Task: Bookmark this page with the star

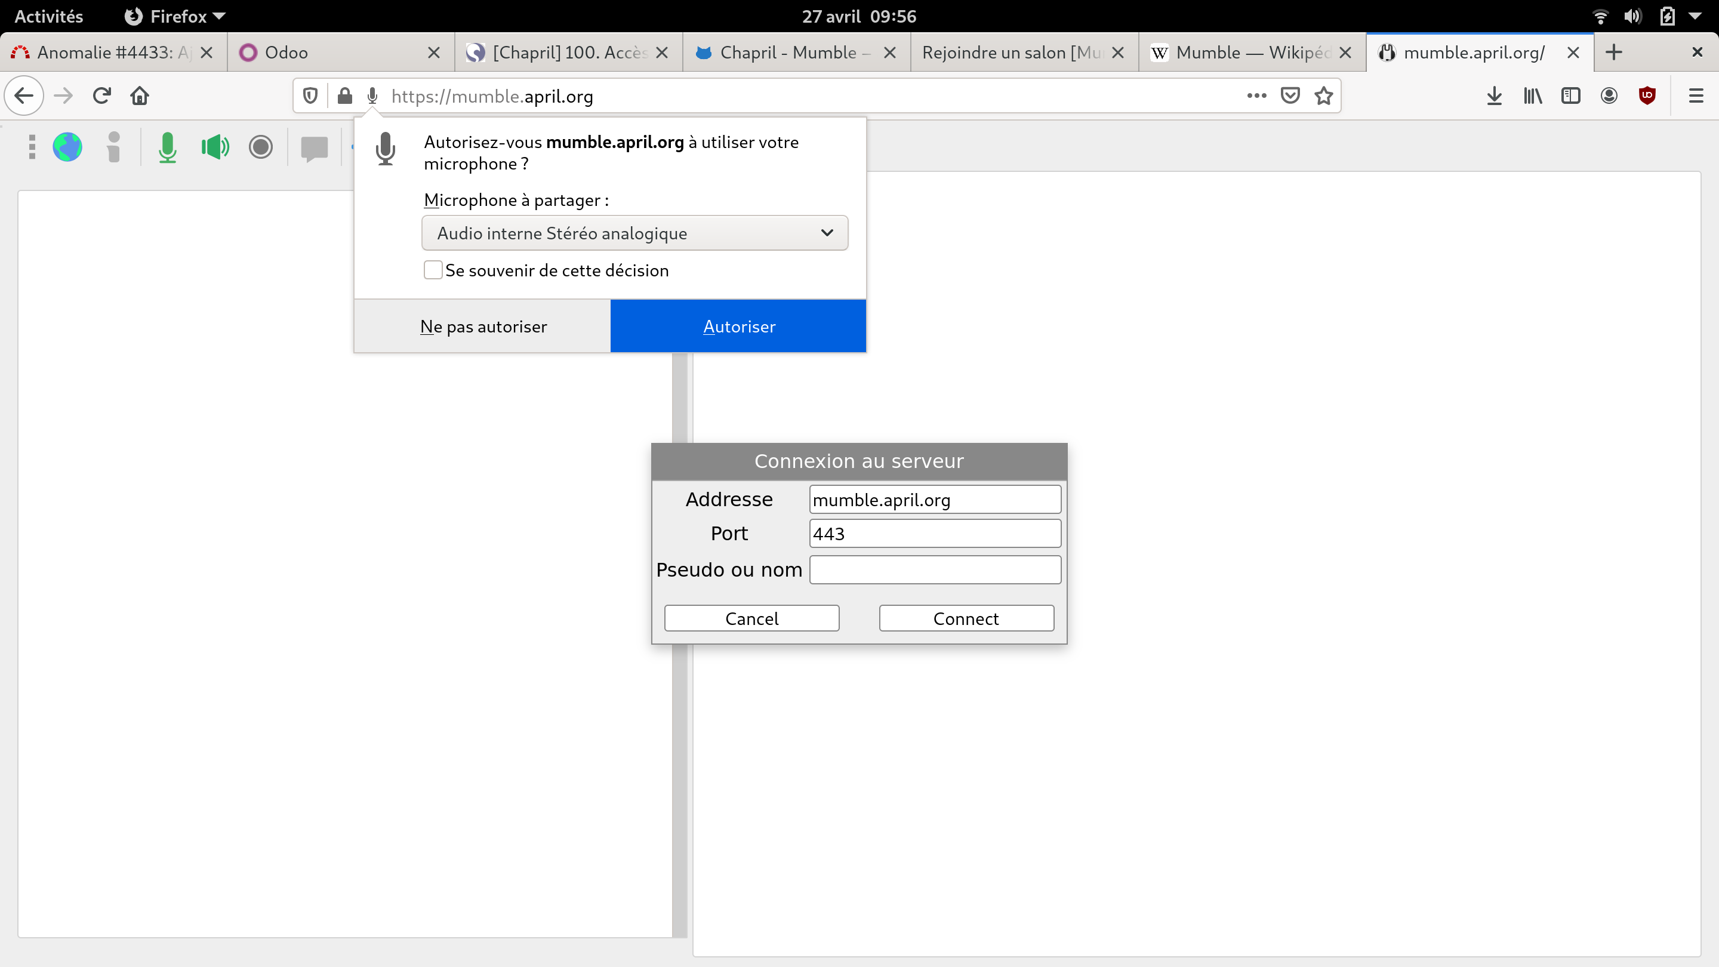Action: (1324, 96)
